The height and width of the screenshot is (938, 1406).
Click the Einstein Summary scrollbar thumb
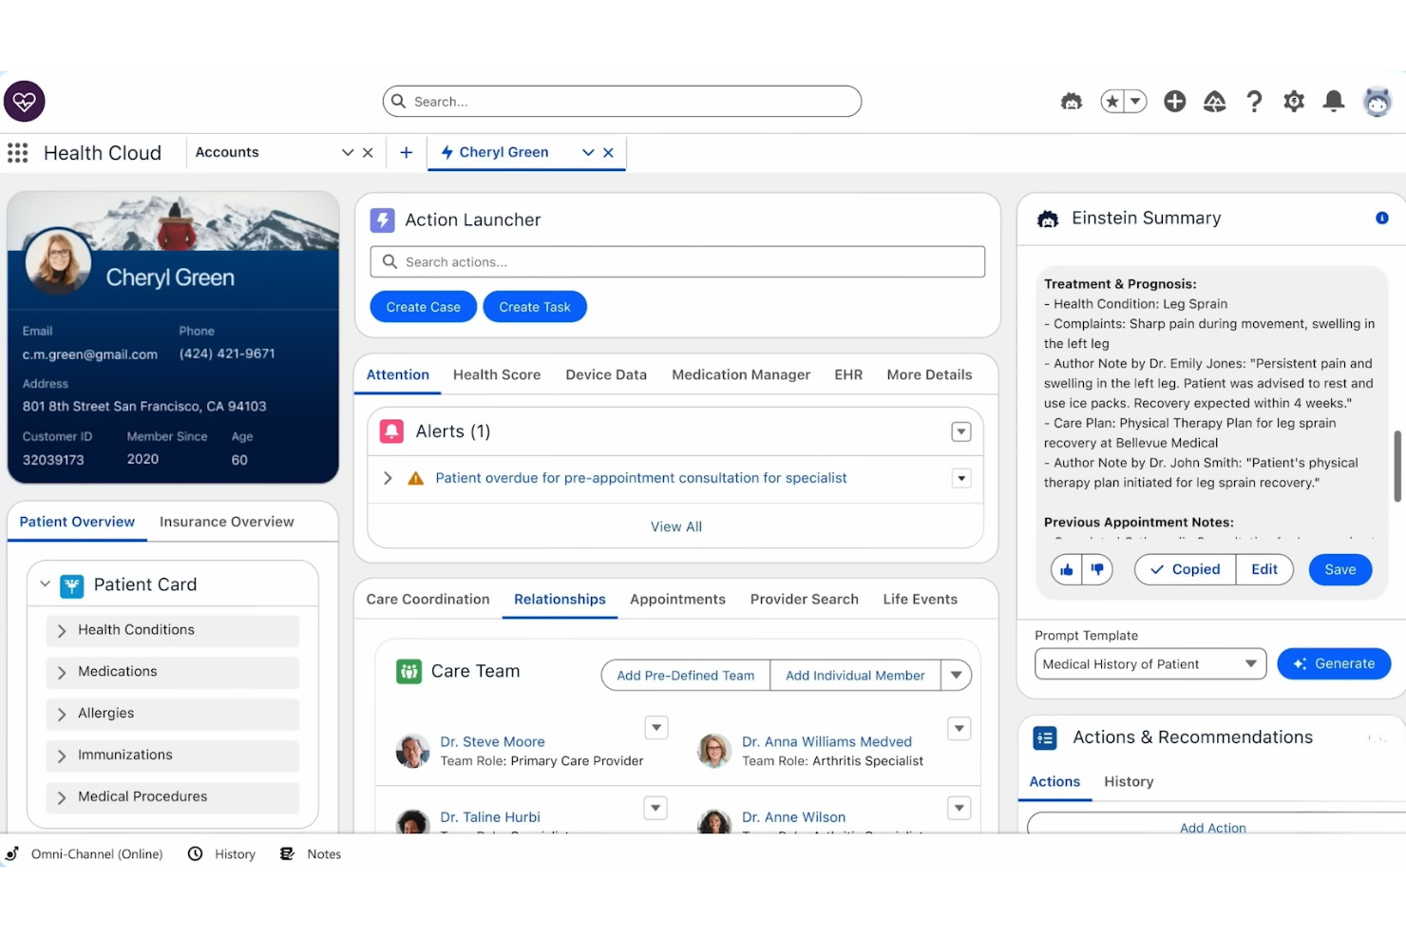coord(1397,466)
